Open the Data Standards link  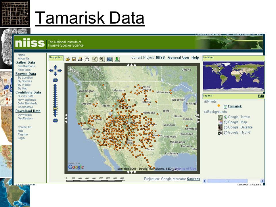pos(28,103)
